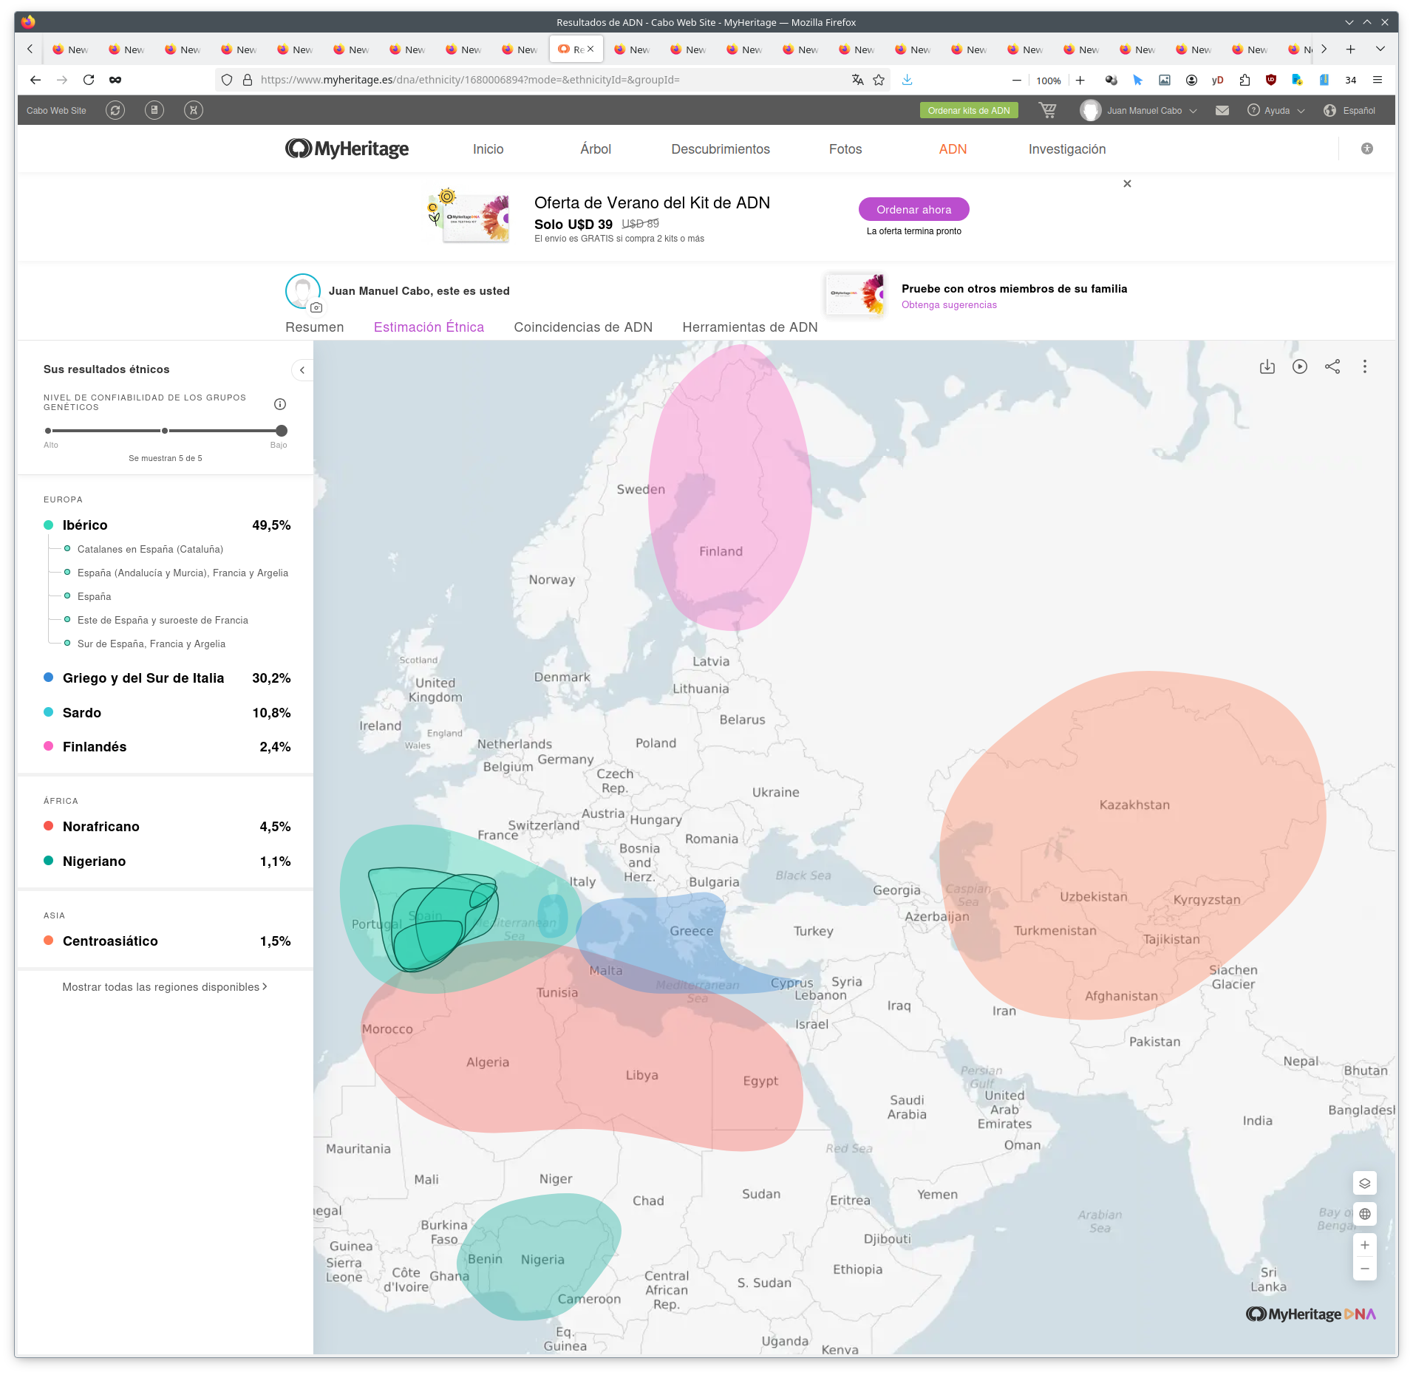1413x1375 pixels.
Task: Open the map's three-dot options menu
Action: (1364, 366)
